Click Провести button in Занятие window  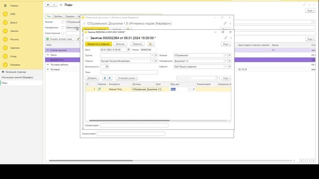click(138, 44)
